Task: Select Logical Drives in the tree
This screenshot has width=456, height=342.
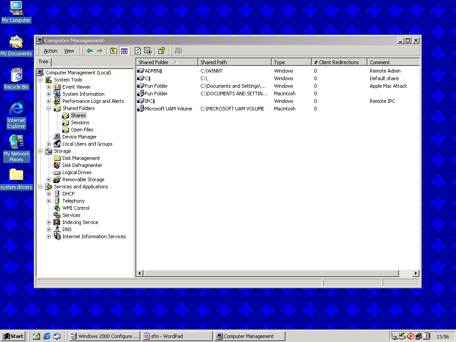Action: [77, 172]
